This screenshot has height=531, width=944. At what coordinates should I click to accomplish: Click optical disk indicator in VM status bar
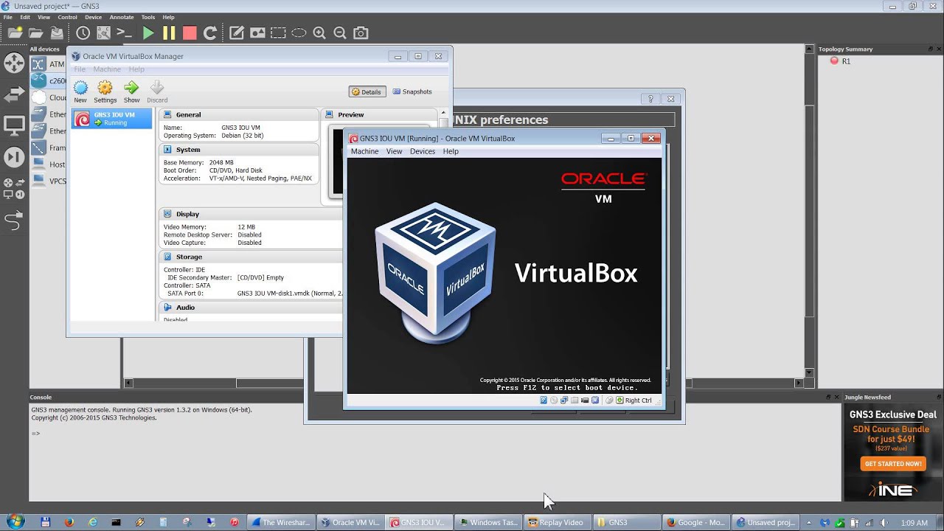coord(554,400)
